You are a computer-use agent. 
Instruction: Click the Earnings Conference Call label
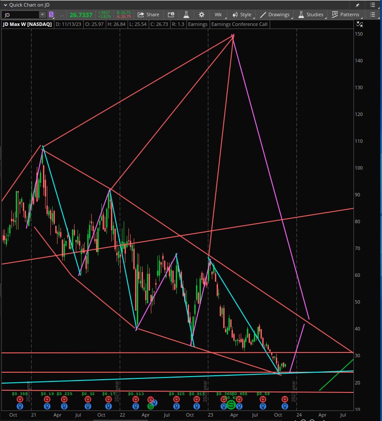[x=239, y=24]
